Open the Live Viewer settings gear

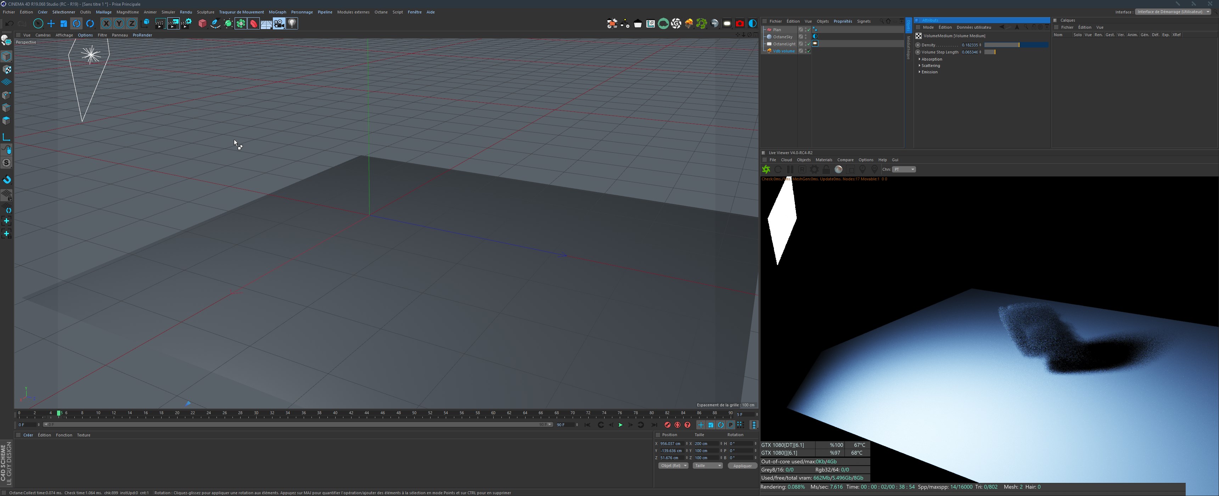click(814, 169)
